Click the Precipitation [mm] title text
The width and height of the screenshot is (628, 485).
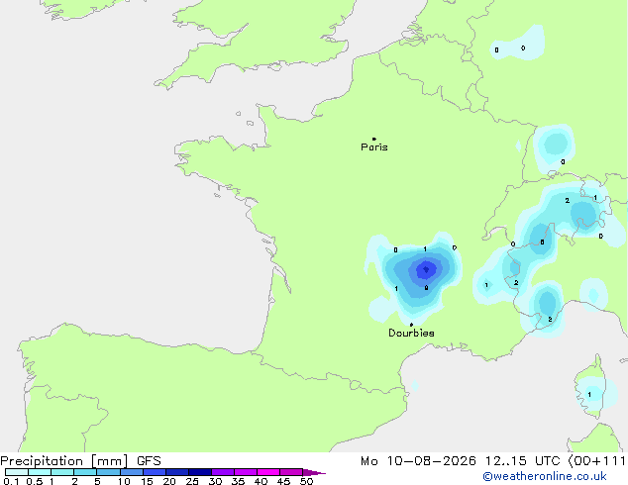click(x=64, y=461)
